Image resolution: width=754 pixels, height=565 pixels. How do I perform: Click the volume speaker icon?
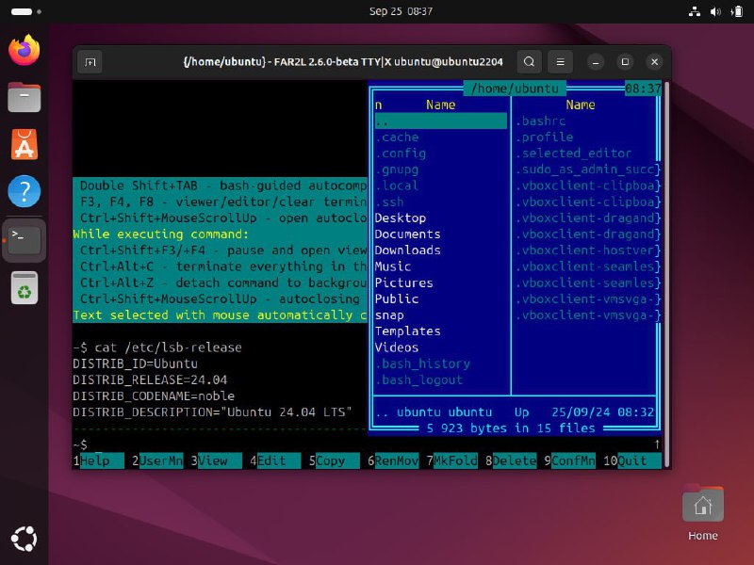(x=715, y=11)
